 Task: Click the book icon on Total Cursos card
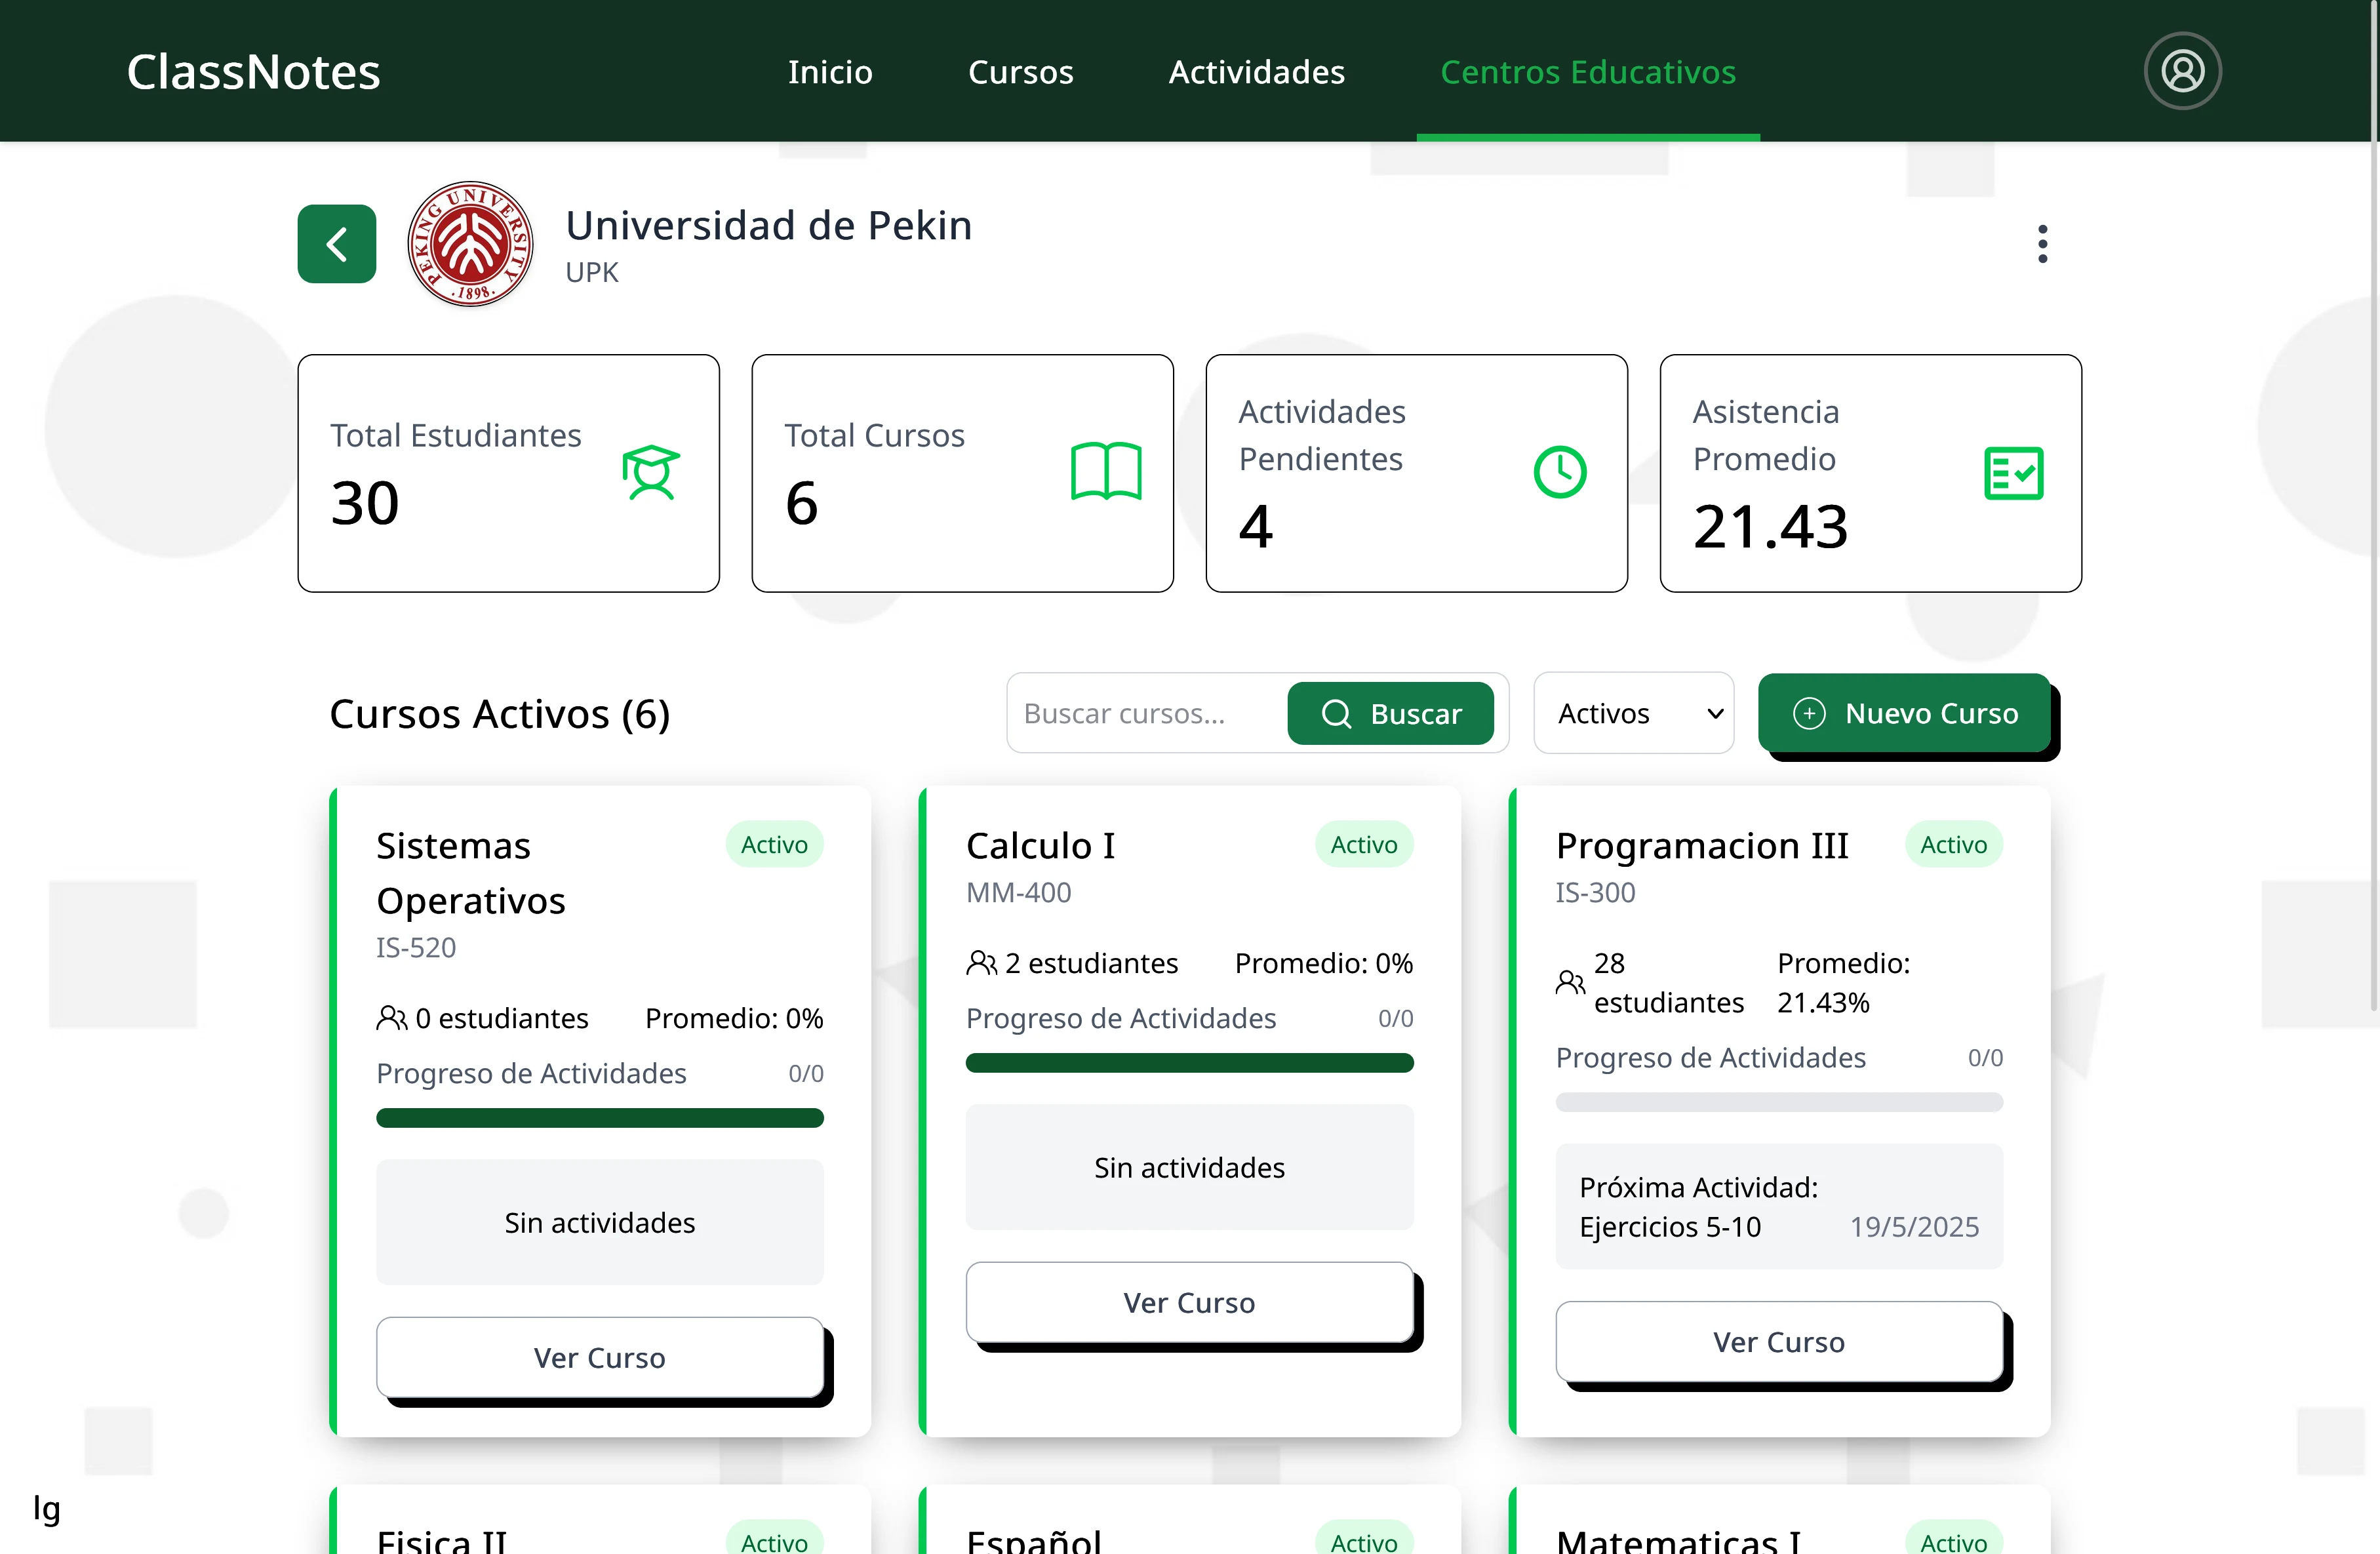(1106, 472)
